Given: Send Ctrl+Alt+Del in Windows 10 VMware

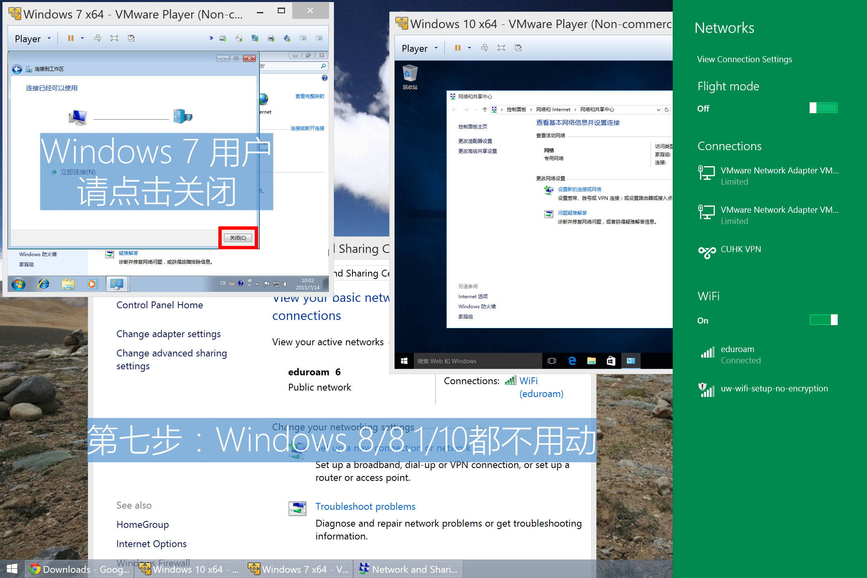Looking at the screenshot, I should click(484, 48).
